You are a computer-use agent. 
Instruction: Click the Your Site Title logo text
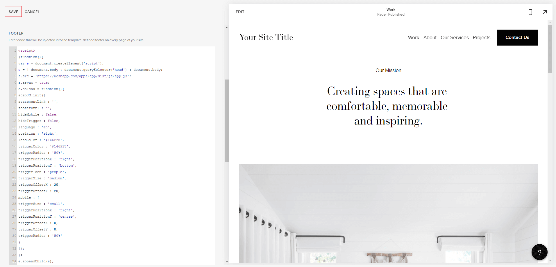(266, 37)
